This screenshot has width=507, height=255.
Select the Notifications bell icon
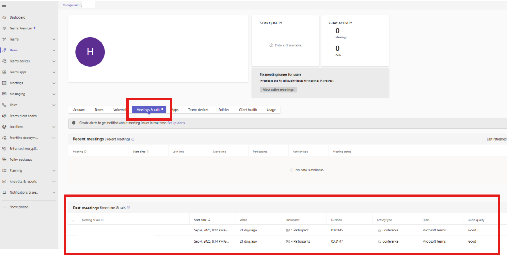point(4,192)
